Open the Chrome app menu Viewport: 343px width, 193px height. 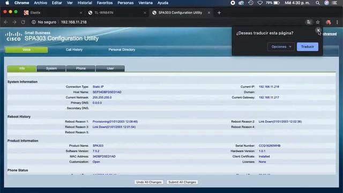coord(21,3)
